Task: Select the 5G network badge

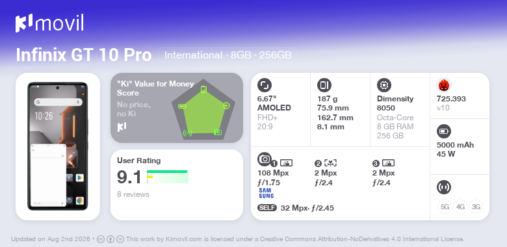Action: click(x=445, y=207)
